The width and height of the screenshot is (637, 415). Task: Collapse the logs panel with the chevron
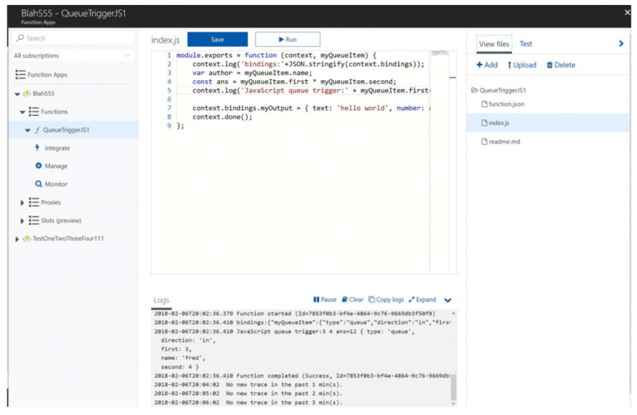point(448,300)
